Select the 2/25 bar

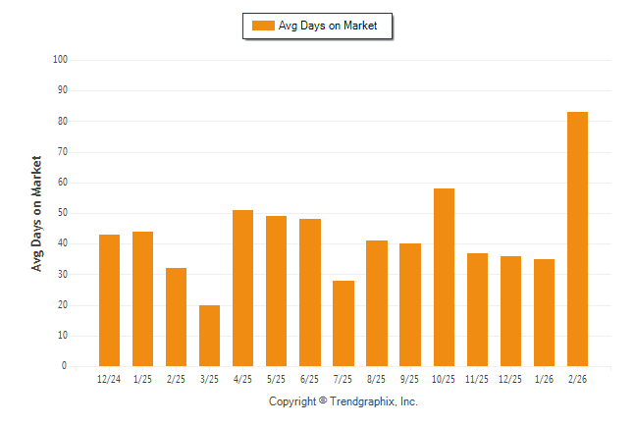(x=176, y=316)
